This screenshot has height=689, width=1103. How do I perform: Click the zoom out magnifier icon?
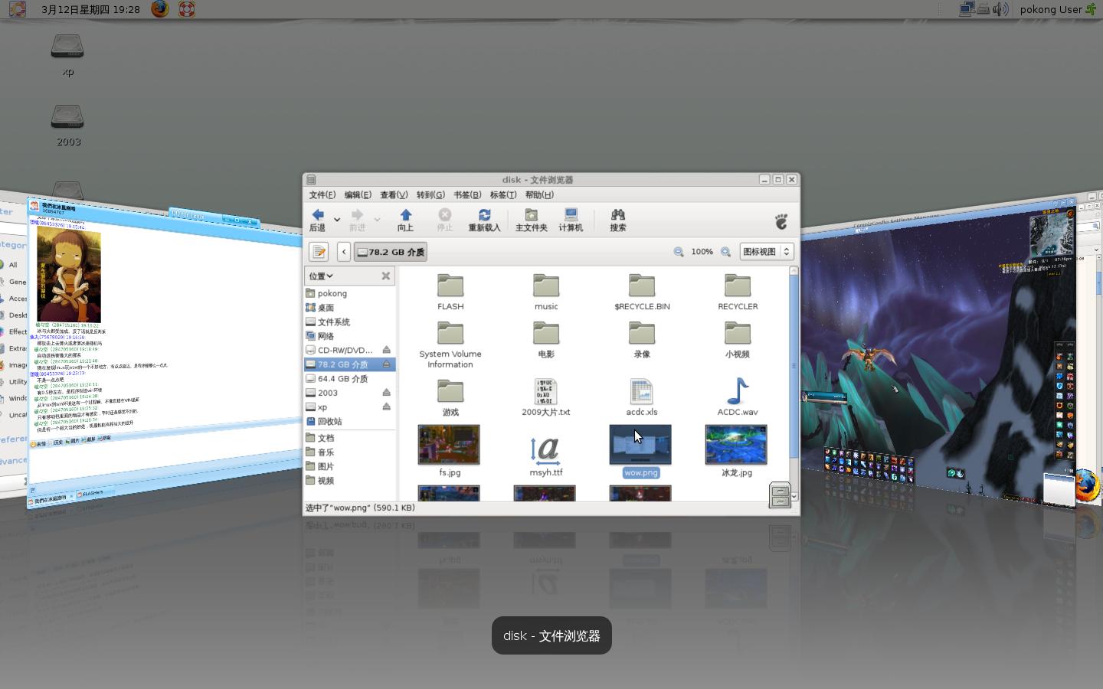pos(678,252)
